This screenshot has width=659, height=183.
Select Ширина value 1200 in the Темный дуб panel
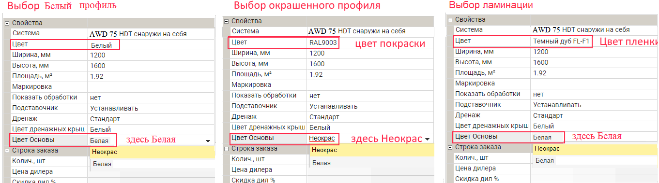(x=541, y=52)
